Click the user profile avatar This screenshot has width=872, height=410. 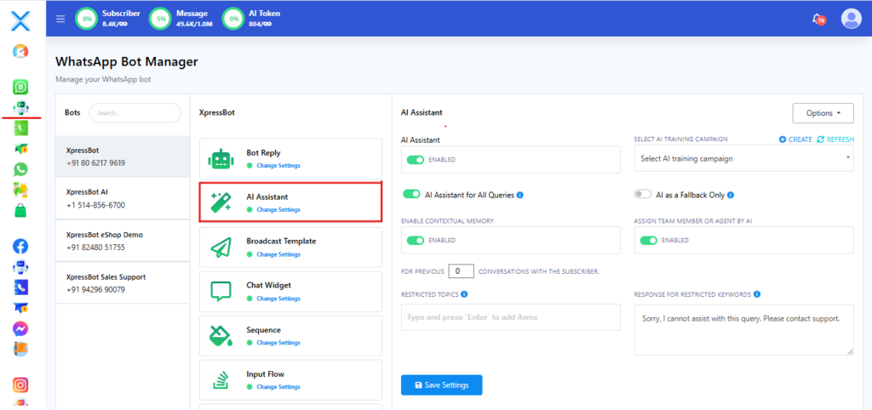[x=851, y=19]
